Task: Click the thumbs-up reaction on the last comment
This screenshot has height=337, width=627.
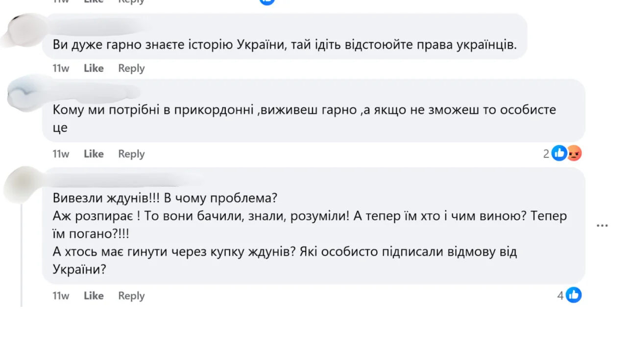Action: (x=574, y=295)
